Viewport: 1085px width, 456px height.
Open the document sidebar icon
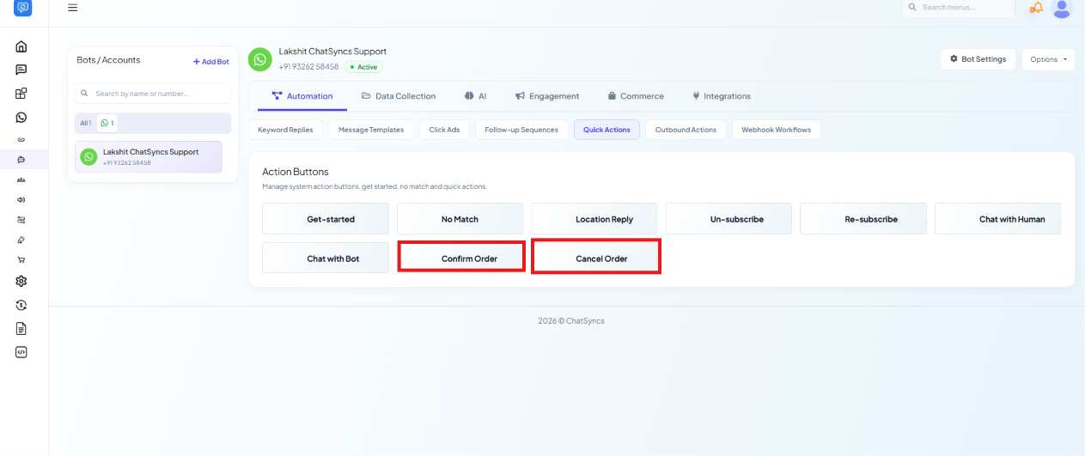[21, 328]
